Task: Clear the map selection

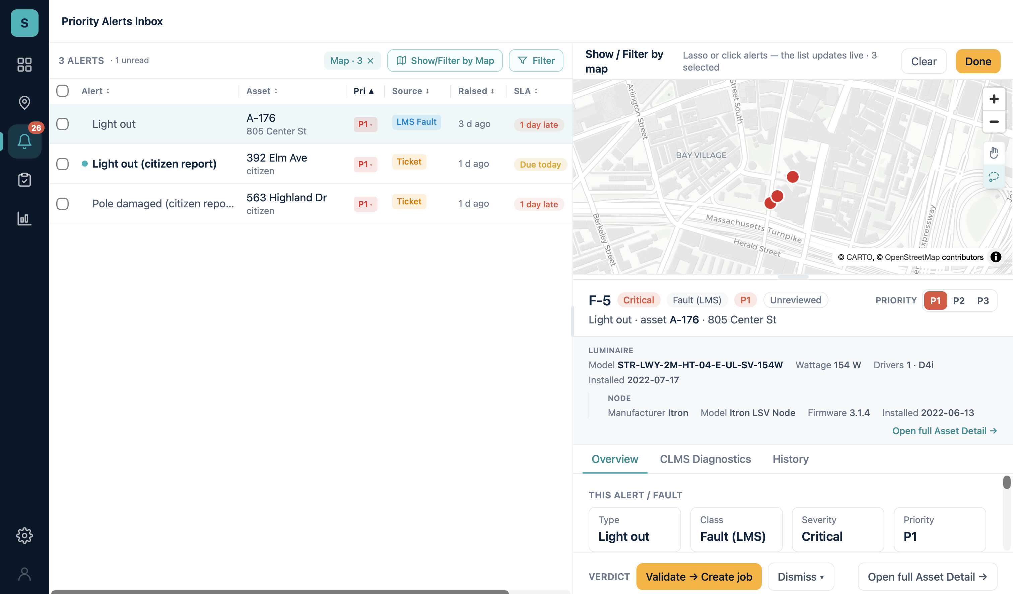Action: [923, 62]
